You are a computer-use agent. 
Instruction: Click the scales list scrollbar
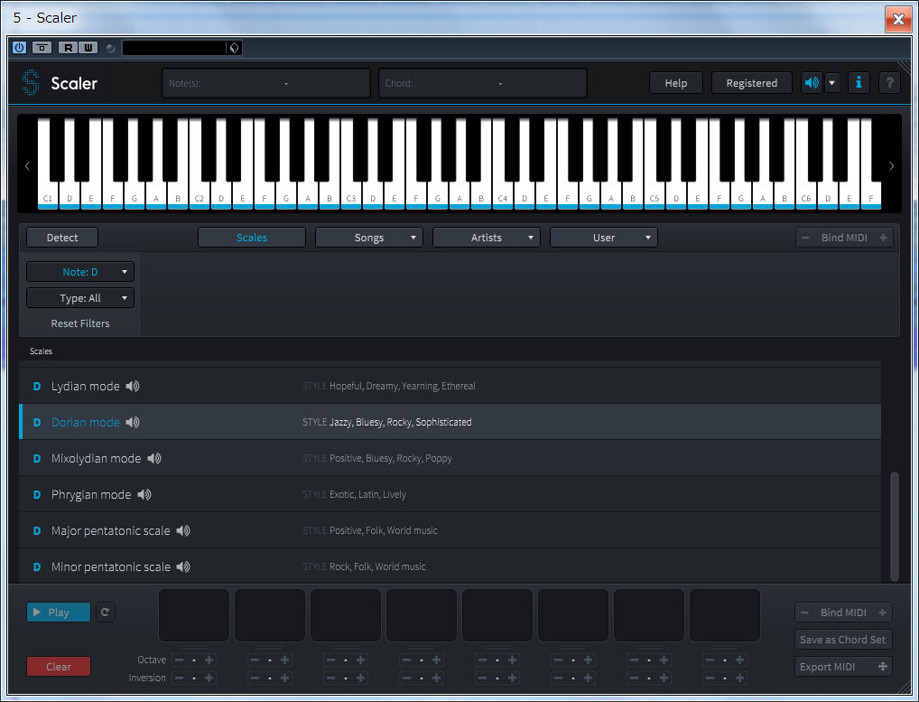[x=894, y=526]
